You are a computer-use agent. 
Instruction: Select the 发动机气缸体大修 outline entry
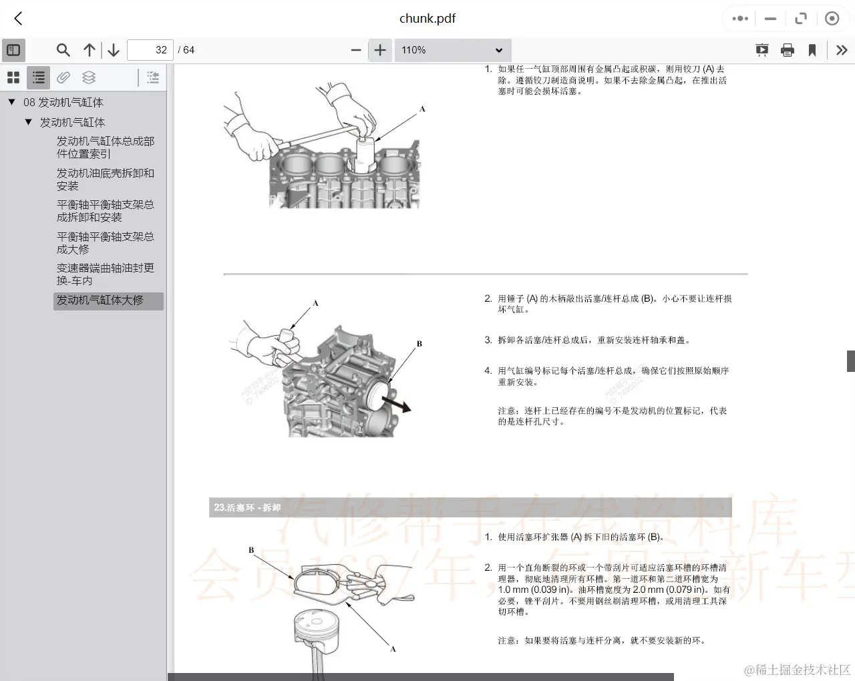(99, 300)
